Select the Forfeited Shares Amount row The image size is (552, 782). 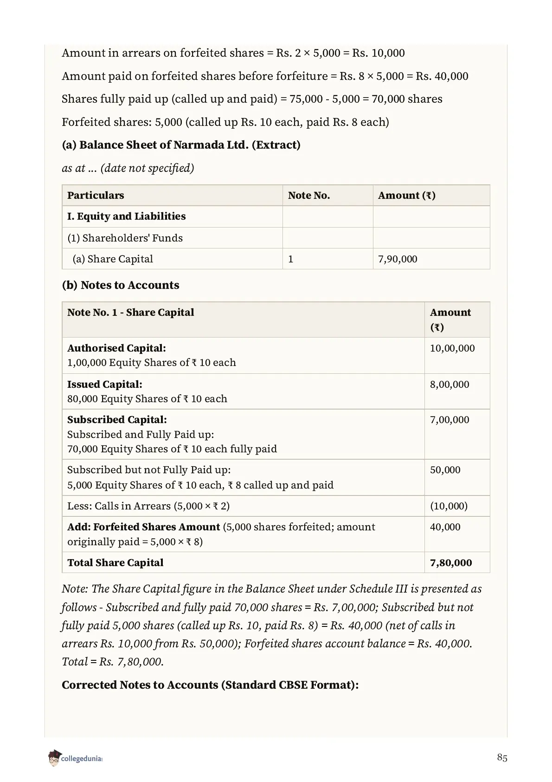[x=276, y=534]
